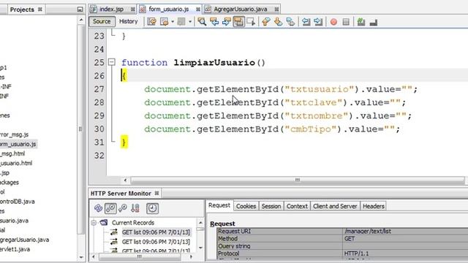Close the Projects panel tab
Screen dimensions: 468x263
pyautogui.click(x=40, y=9)
